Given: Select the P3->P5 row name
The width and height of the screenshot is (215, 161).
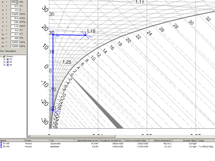Looking at the screenshot, I should (6, 144).
